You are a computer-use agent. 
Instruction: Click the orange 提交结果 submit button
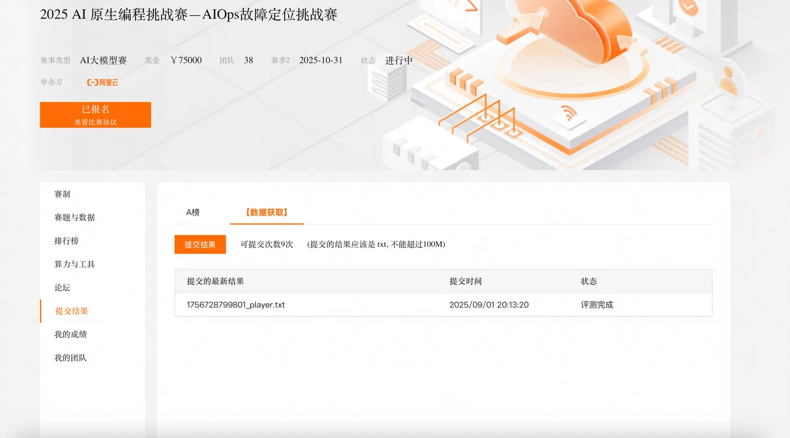pyautogui.click(x=200, y=244)
